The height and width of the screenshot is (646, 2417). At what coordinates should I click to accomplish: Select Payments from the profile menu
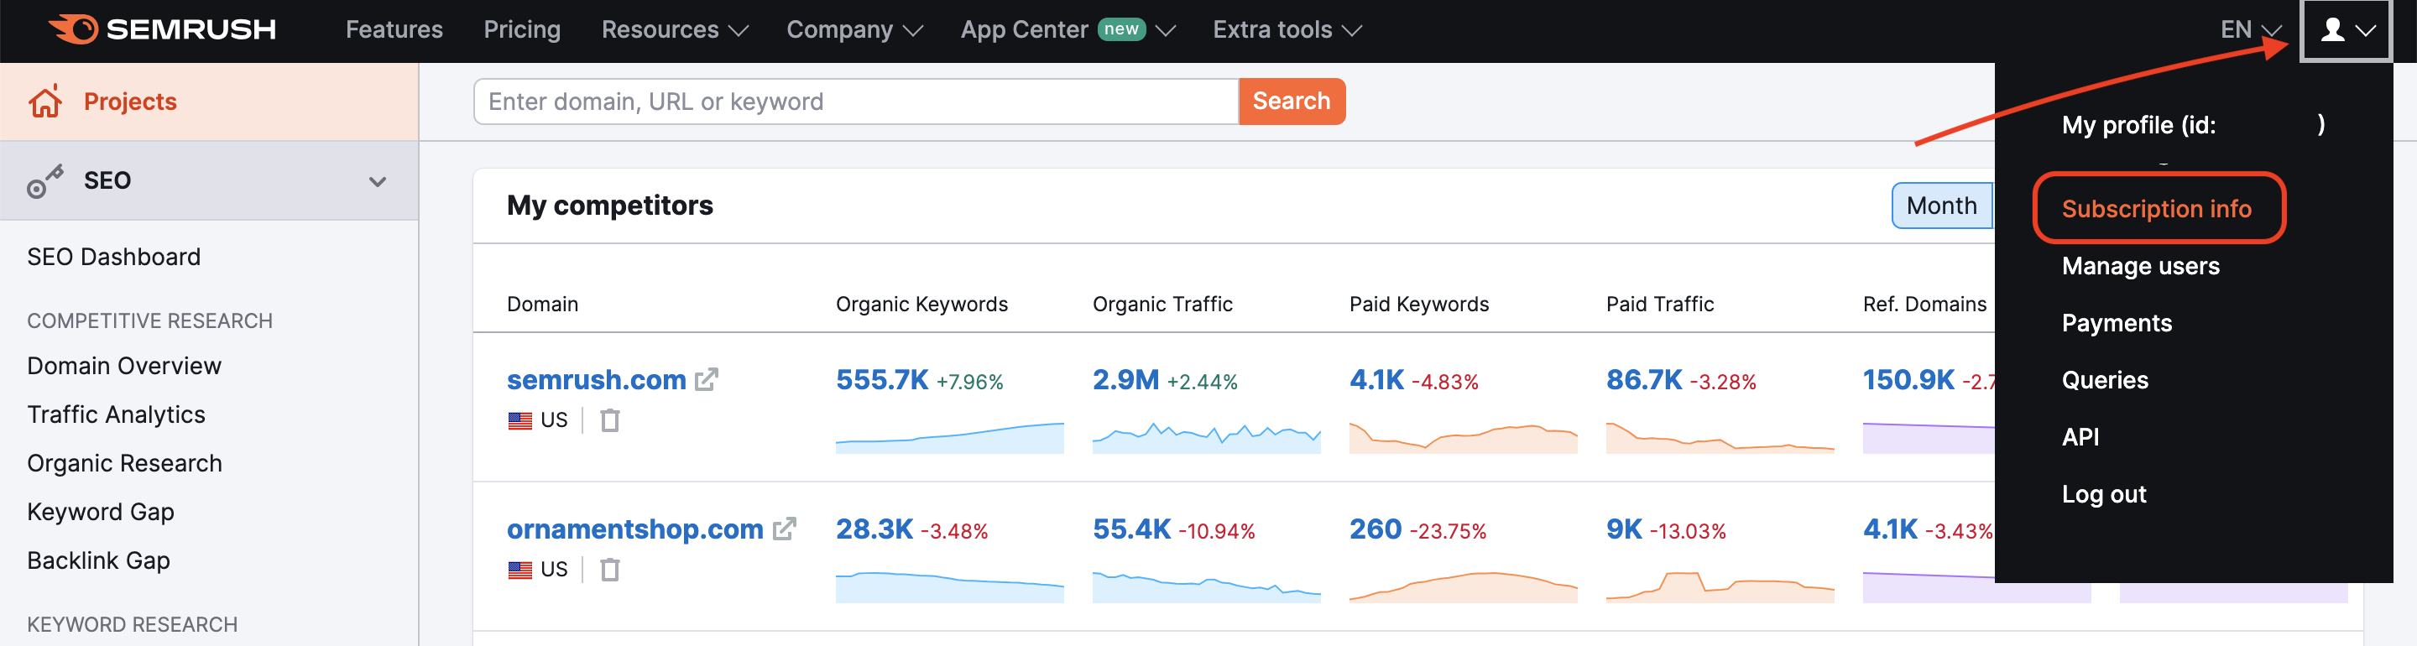[2117, 324]
